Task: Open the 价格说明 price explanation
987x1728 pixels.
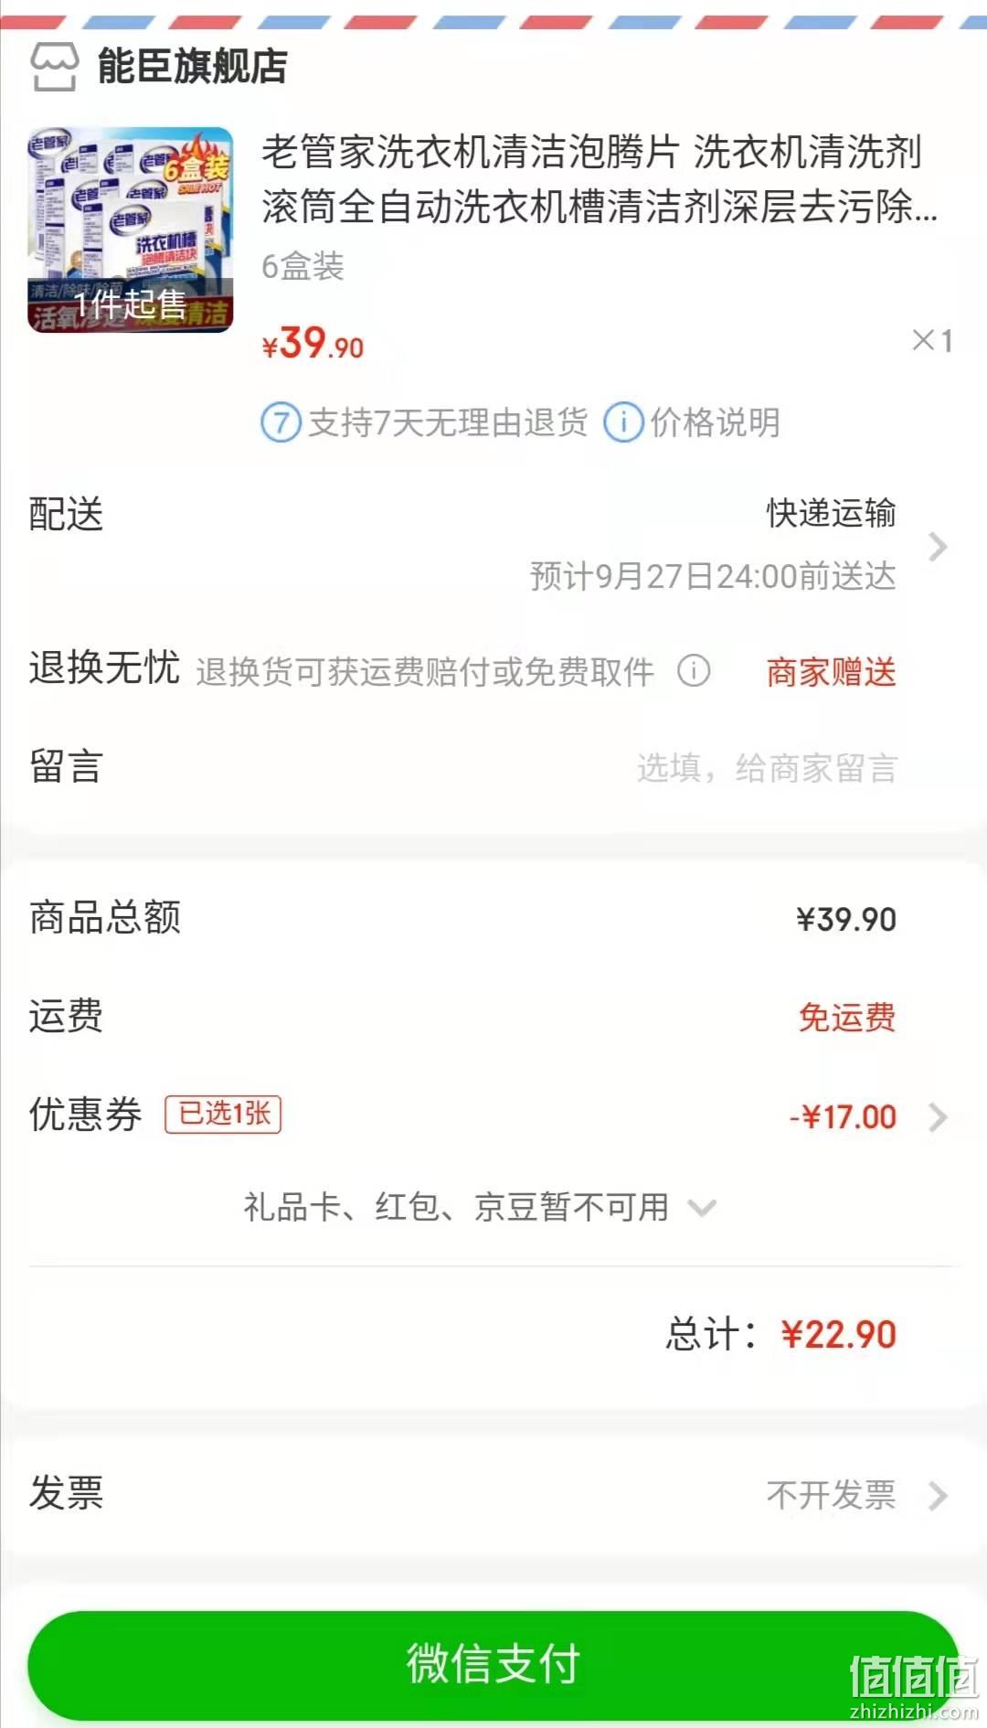Action: click(x=715, y=423)
